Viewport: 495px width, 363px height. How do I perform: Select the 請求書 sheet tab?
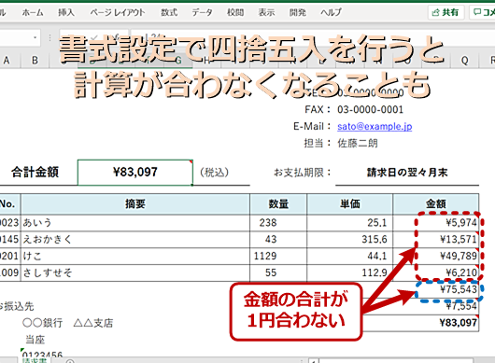coord(35,361)
